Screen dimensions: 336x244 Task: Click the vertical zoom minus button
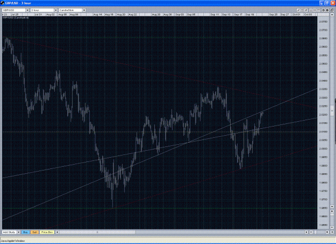[x=332, y=227]
